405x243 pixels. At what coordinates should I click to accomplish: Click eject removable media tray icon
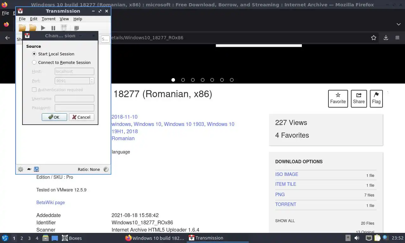coord(348,238)
